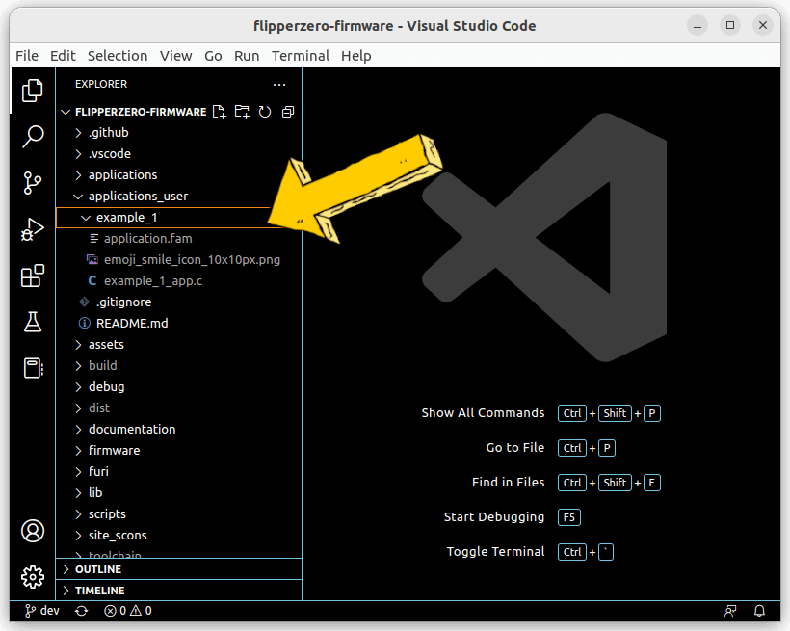Open the Extensions view
Screen dimensions: 790x631
tap(33, 276)
